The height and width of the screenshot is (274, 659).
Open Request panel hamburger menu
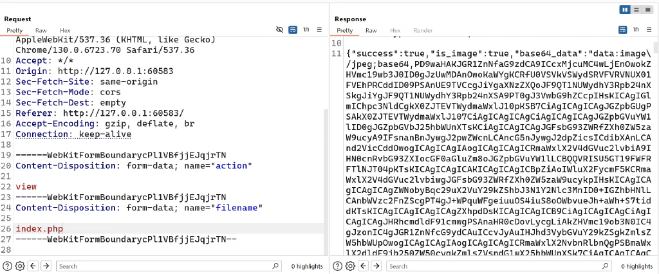(319, 30)
